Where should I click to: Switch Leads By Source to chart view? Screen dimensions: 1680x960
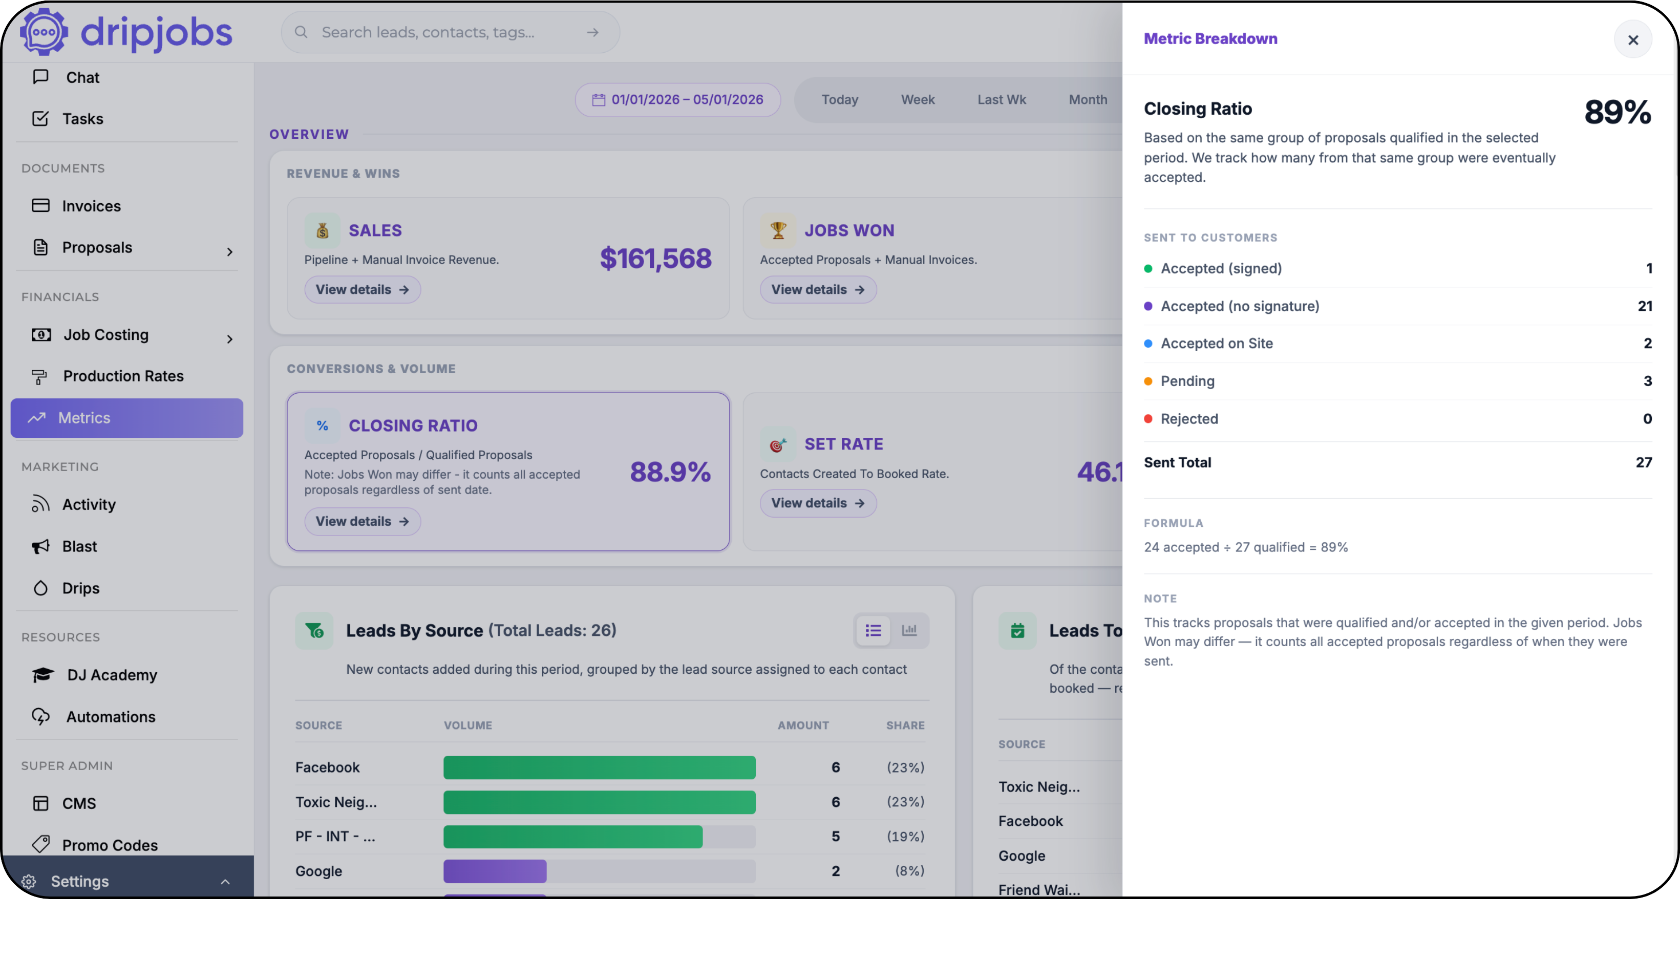[x=909, y=631]
